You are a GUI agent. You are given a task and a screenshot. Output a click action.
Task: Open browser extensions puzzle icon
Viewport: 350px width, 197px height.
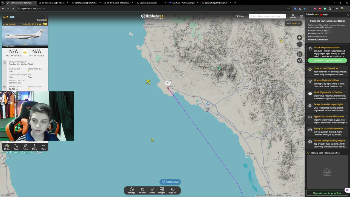coord(329,8)
